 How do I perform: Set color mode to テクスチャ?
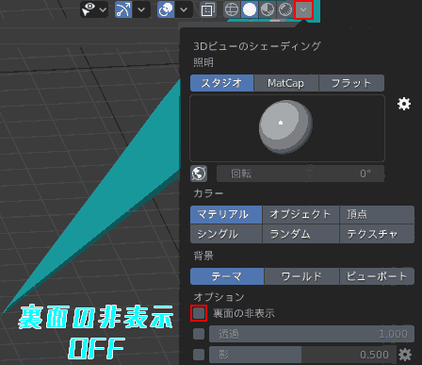click(x=377, y=234)
